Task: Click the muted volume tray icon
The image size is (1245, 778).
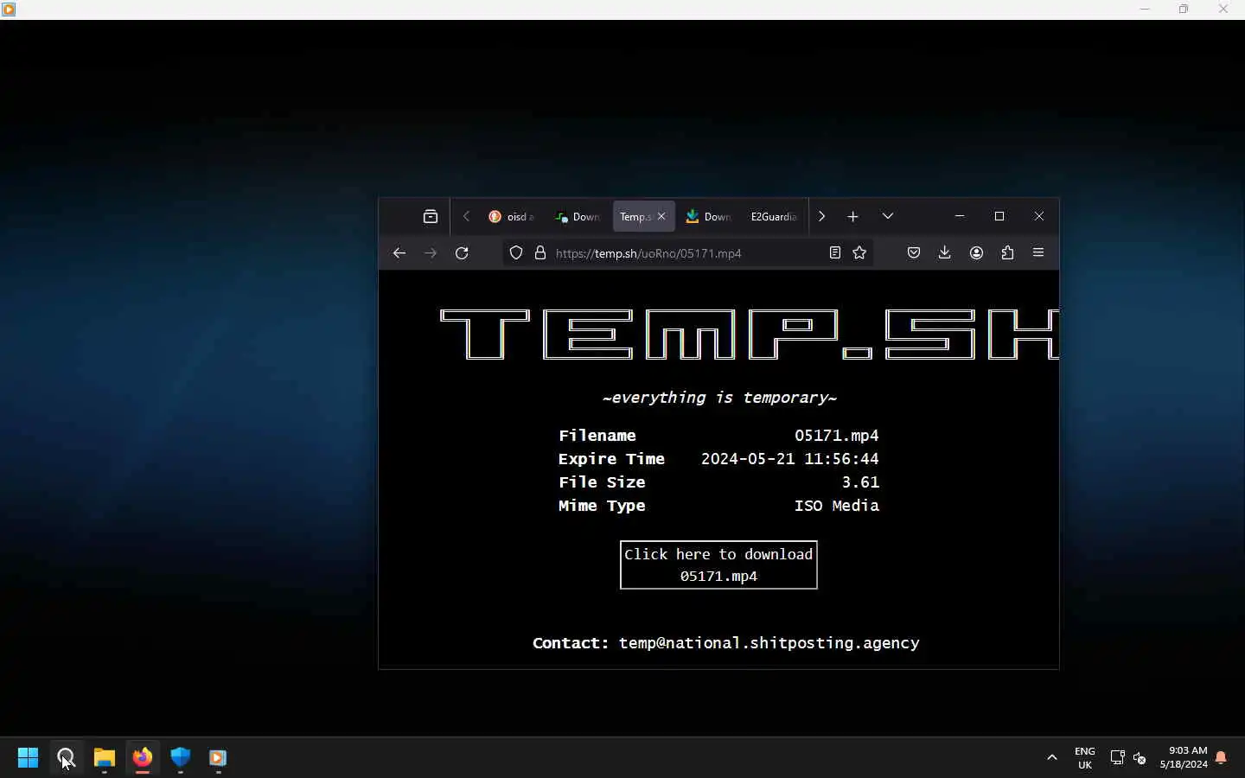Action: (1140, 758)
